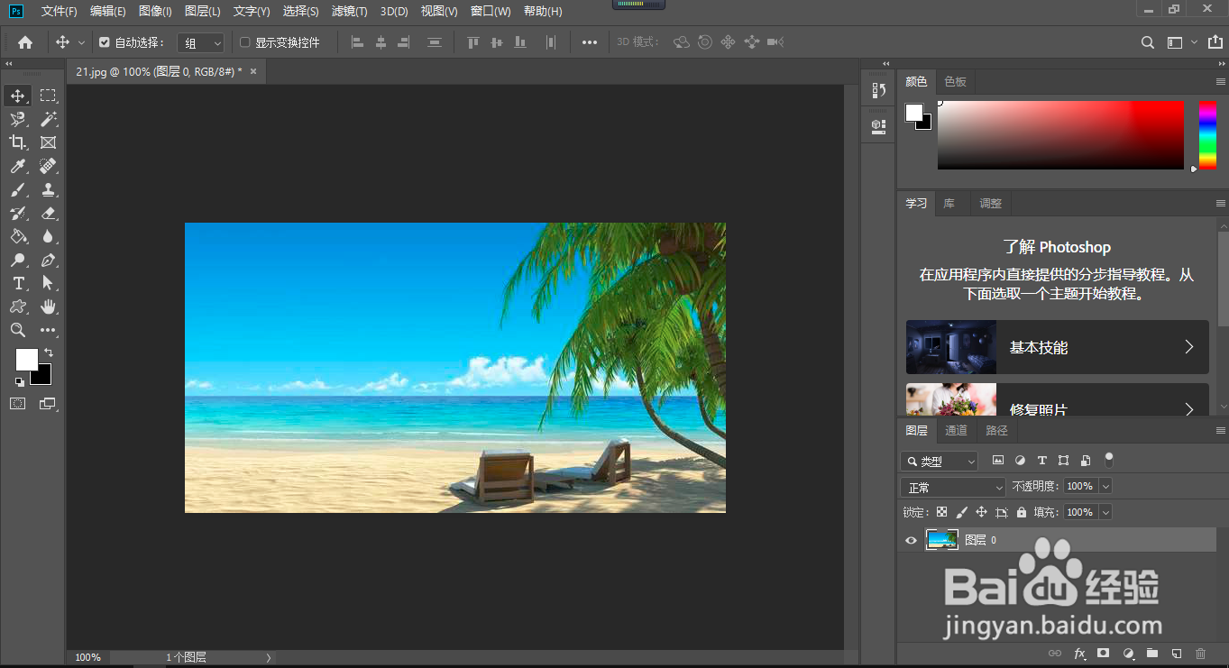Click the 100% zoom field in status bar
This screenshot has width=1229, height=668.
[87, 658]
